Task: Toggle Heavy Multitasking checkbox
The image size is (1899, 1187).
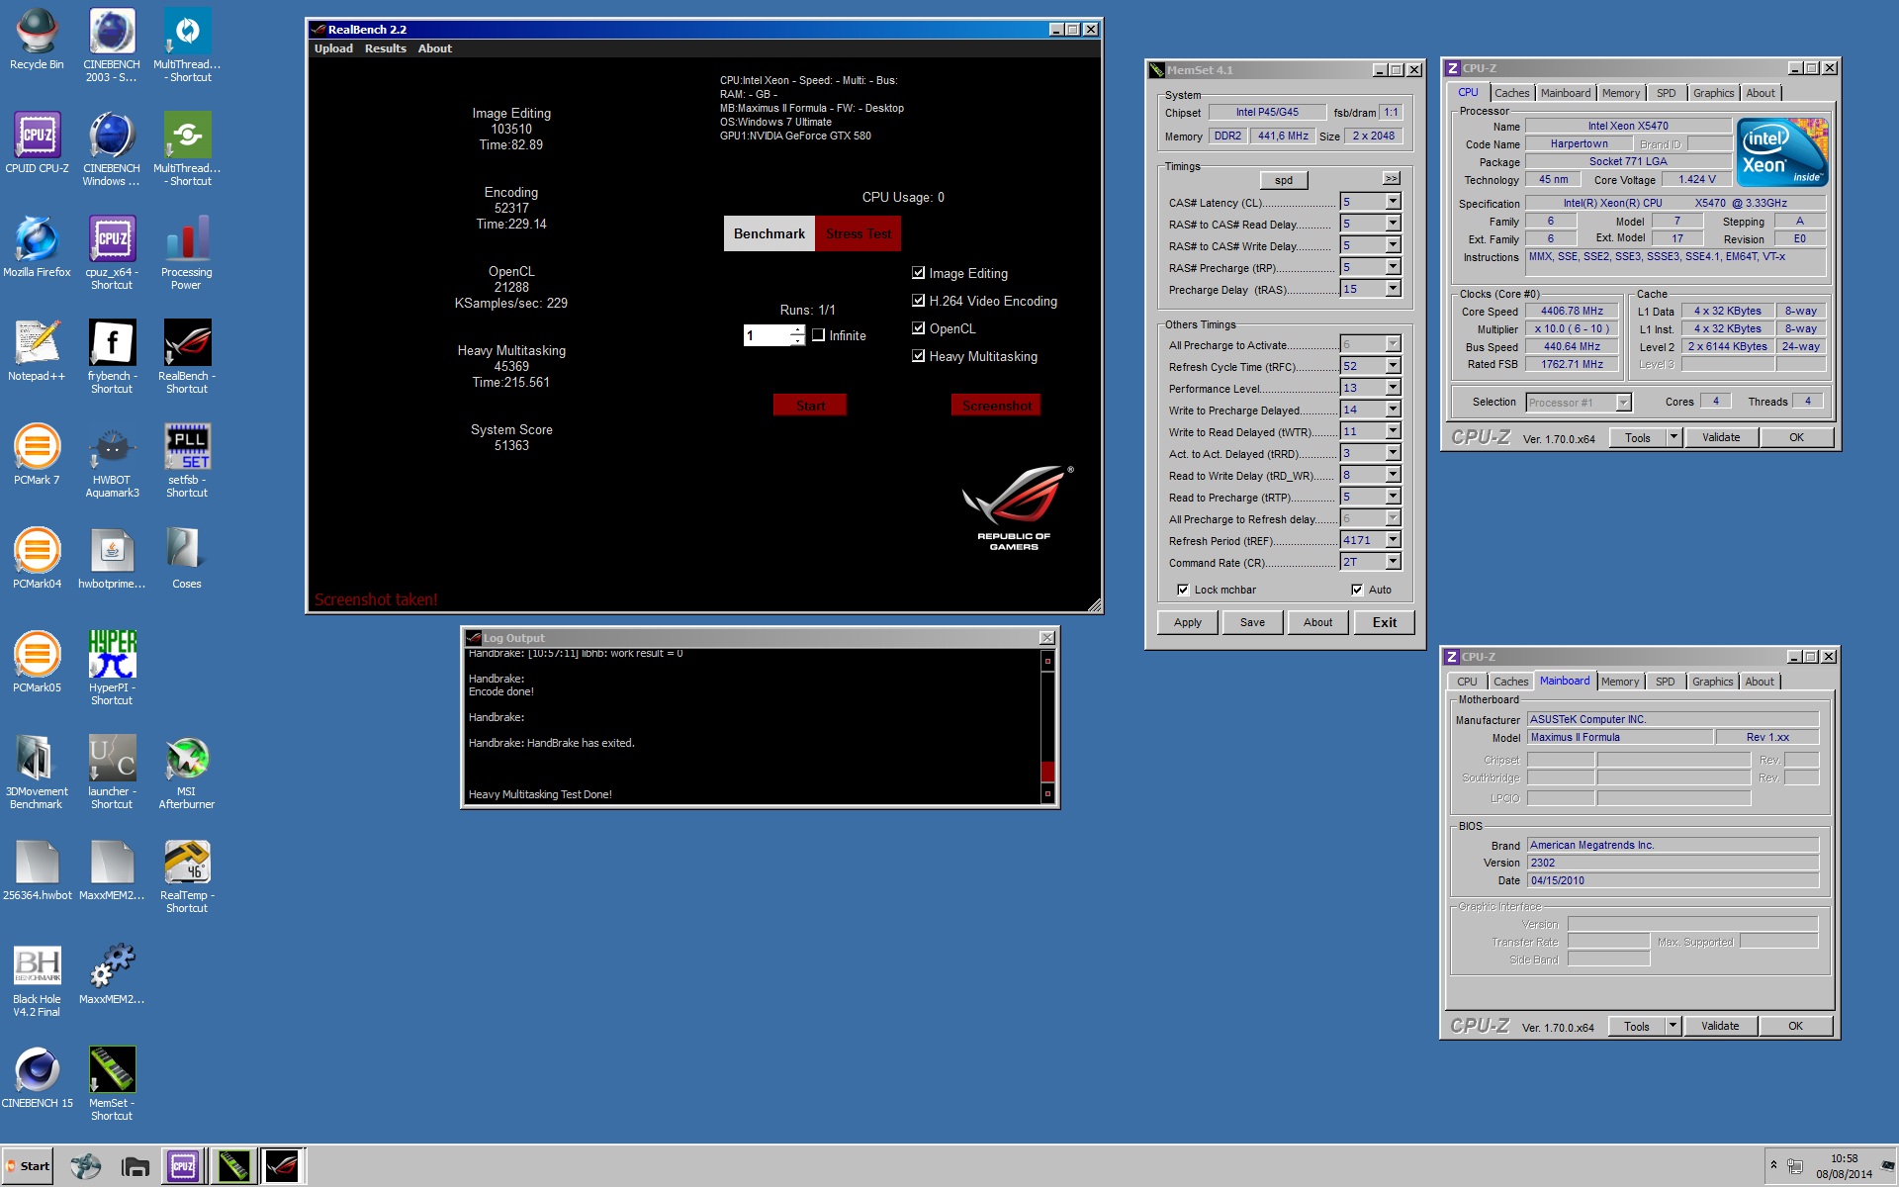Action: [918, 356]
